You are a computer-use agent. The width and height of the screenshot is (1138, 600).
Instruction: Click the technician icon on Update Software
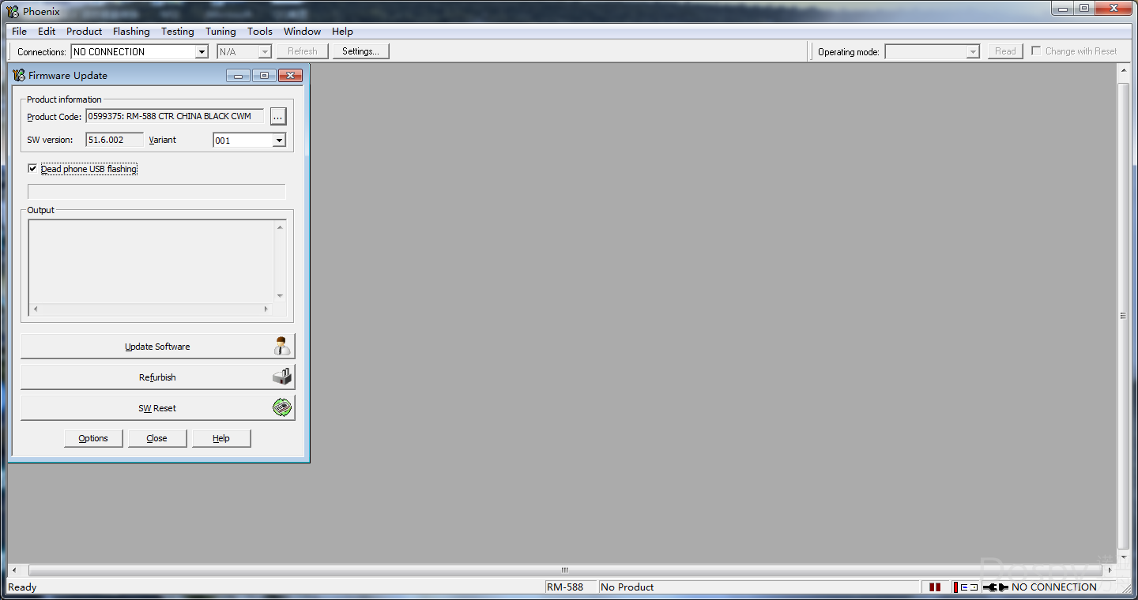[x=282, y=346]
